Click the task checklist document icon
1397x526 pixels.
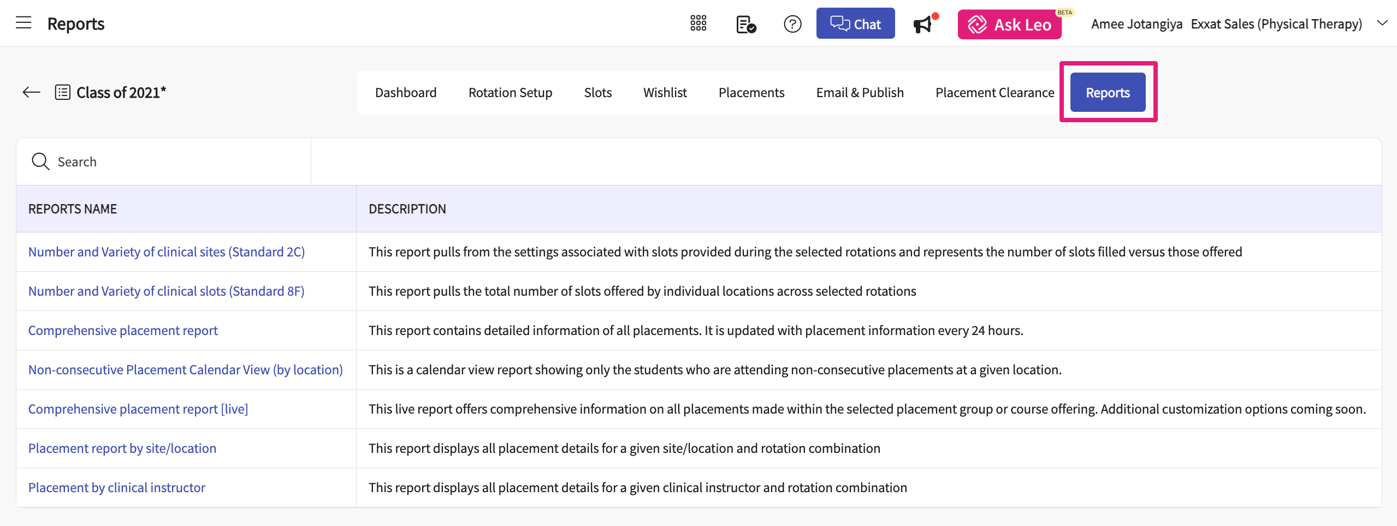tap(745, 24)
